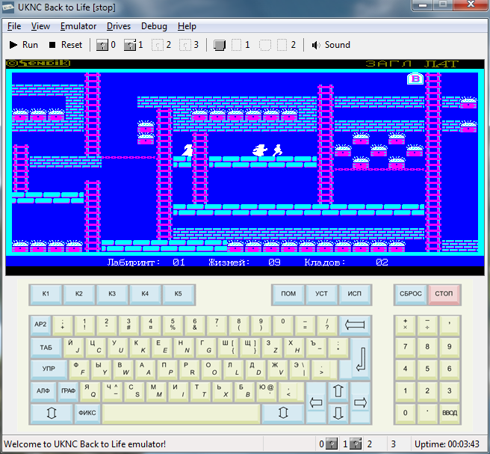
Task: Click the УПР key
Action: point(49,369)
